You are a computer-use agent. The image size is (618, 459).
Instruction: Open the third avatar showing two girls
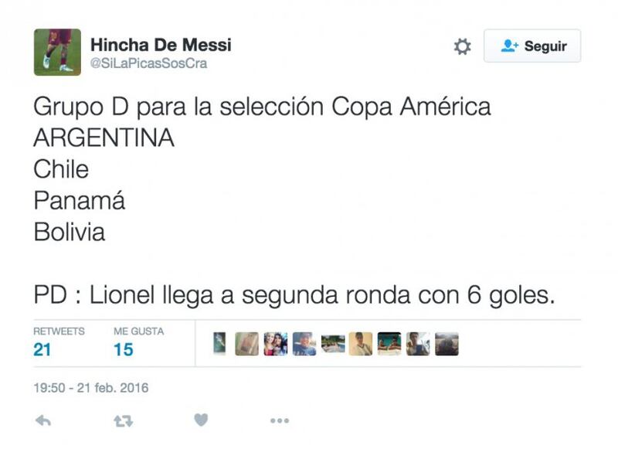point(276,344)
